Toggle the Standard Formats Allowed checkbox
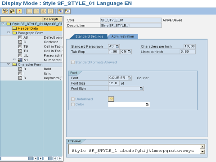 point(73,62)
